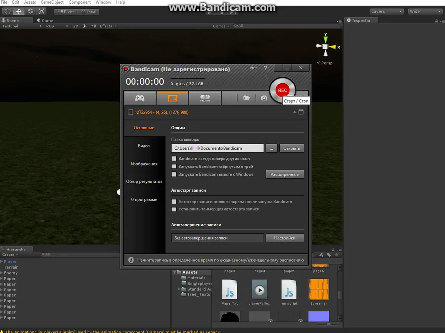Open the Effects dropdown

coord(108,26)
